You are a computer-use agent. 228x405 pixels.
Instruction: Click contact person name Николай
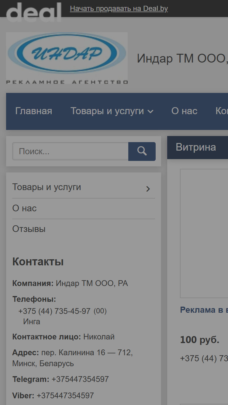99,337
